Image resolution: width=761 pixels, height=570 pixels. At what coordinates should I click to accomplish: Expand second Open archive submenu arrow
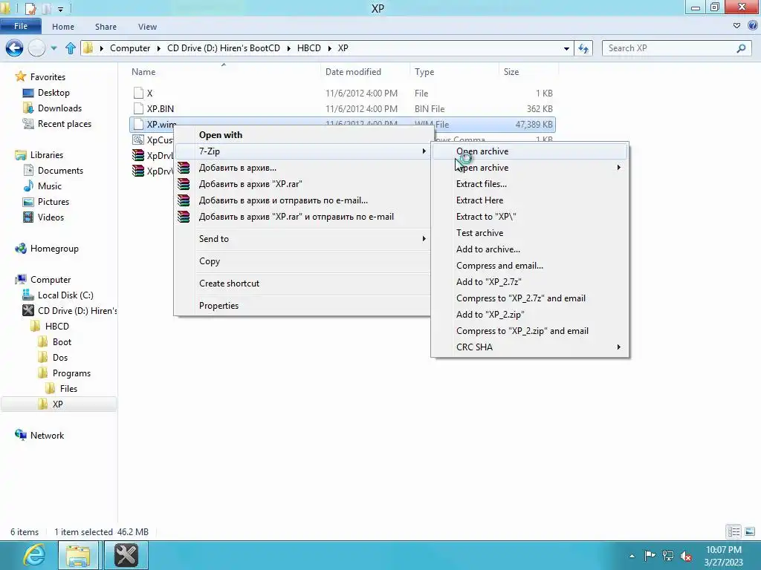[x=619, y=168]
